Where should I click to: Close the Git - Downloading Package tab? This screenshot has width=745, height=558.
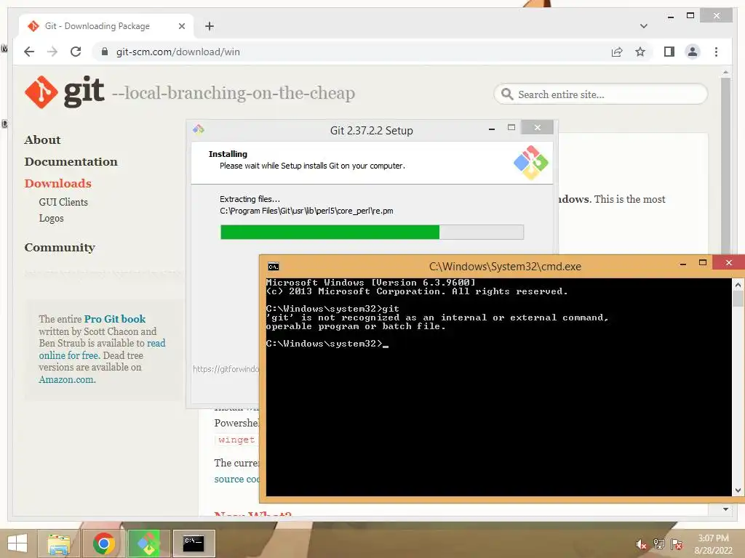(181, 26)
